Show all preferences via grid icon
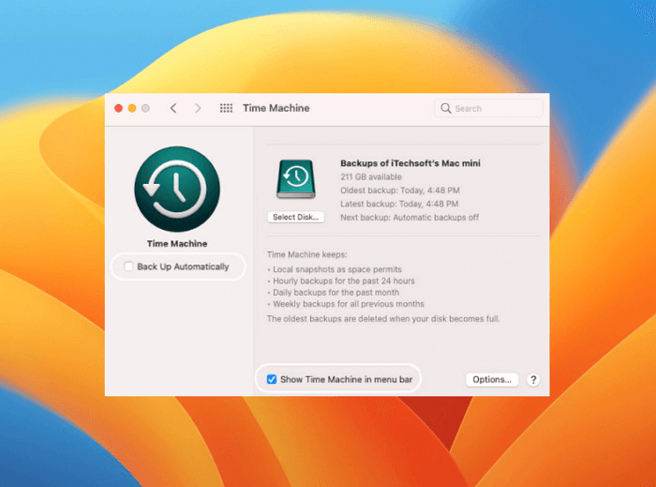656x487 pixels. click(226, 108)
